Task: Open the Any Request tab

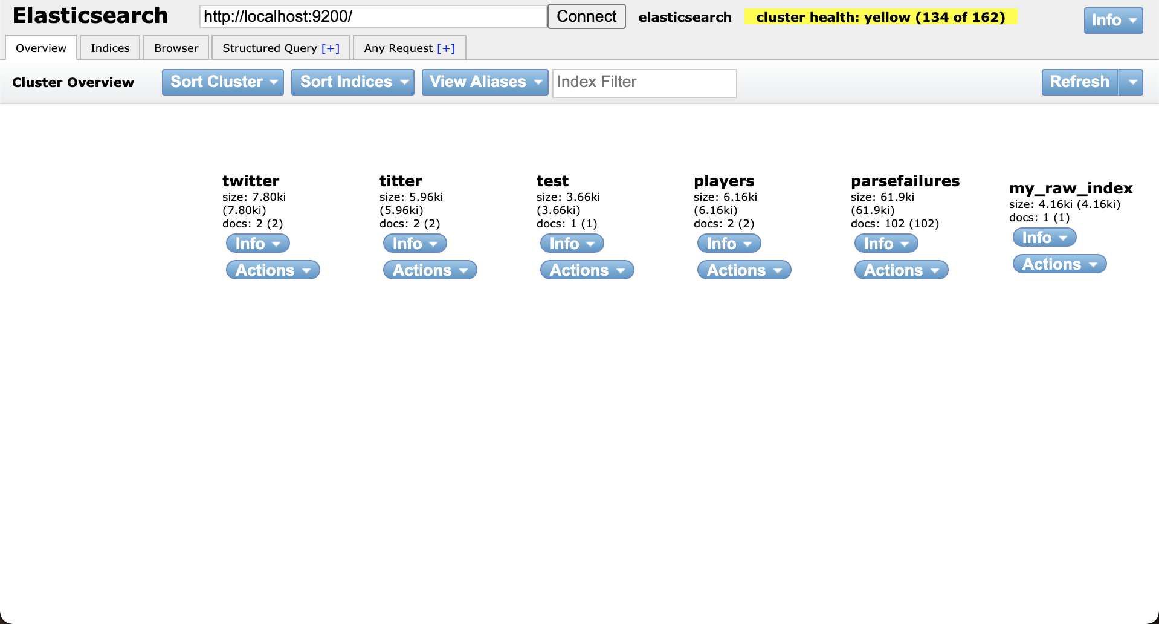Action: coord(408,48)
